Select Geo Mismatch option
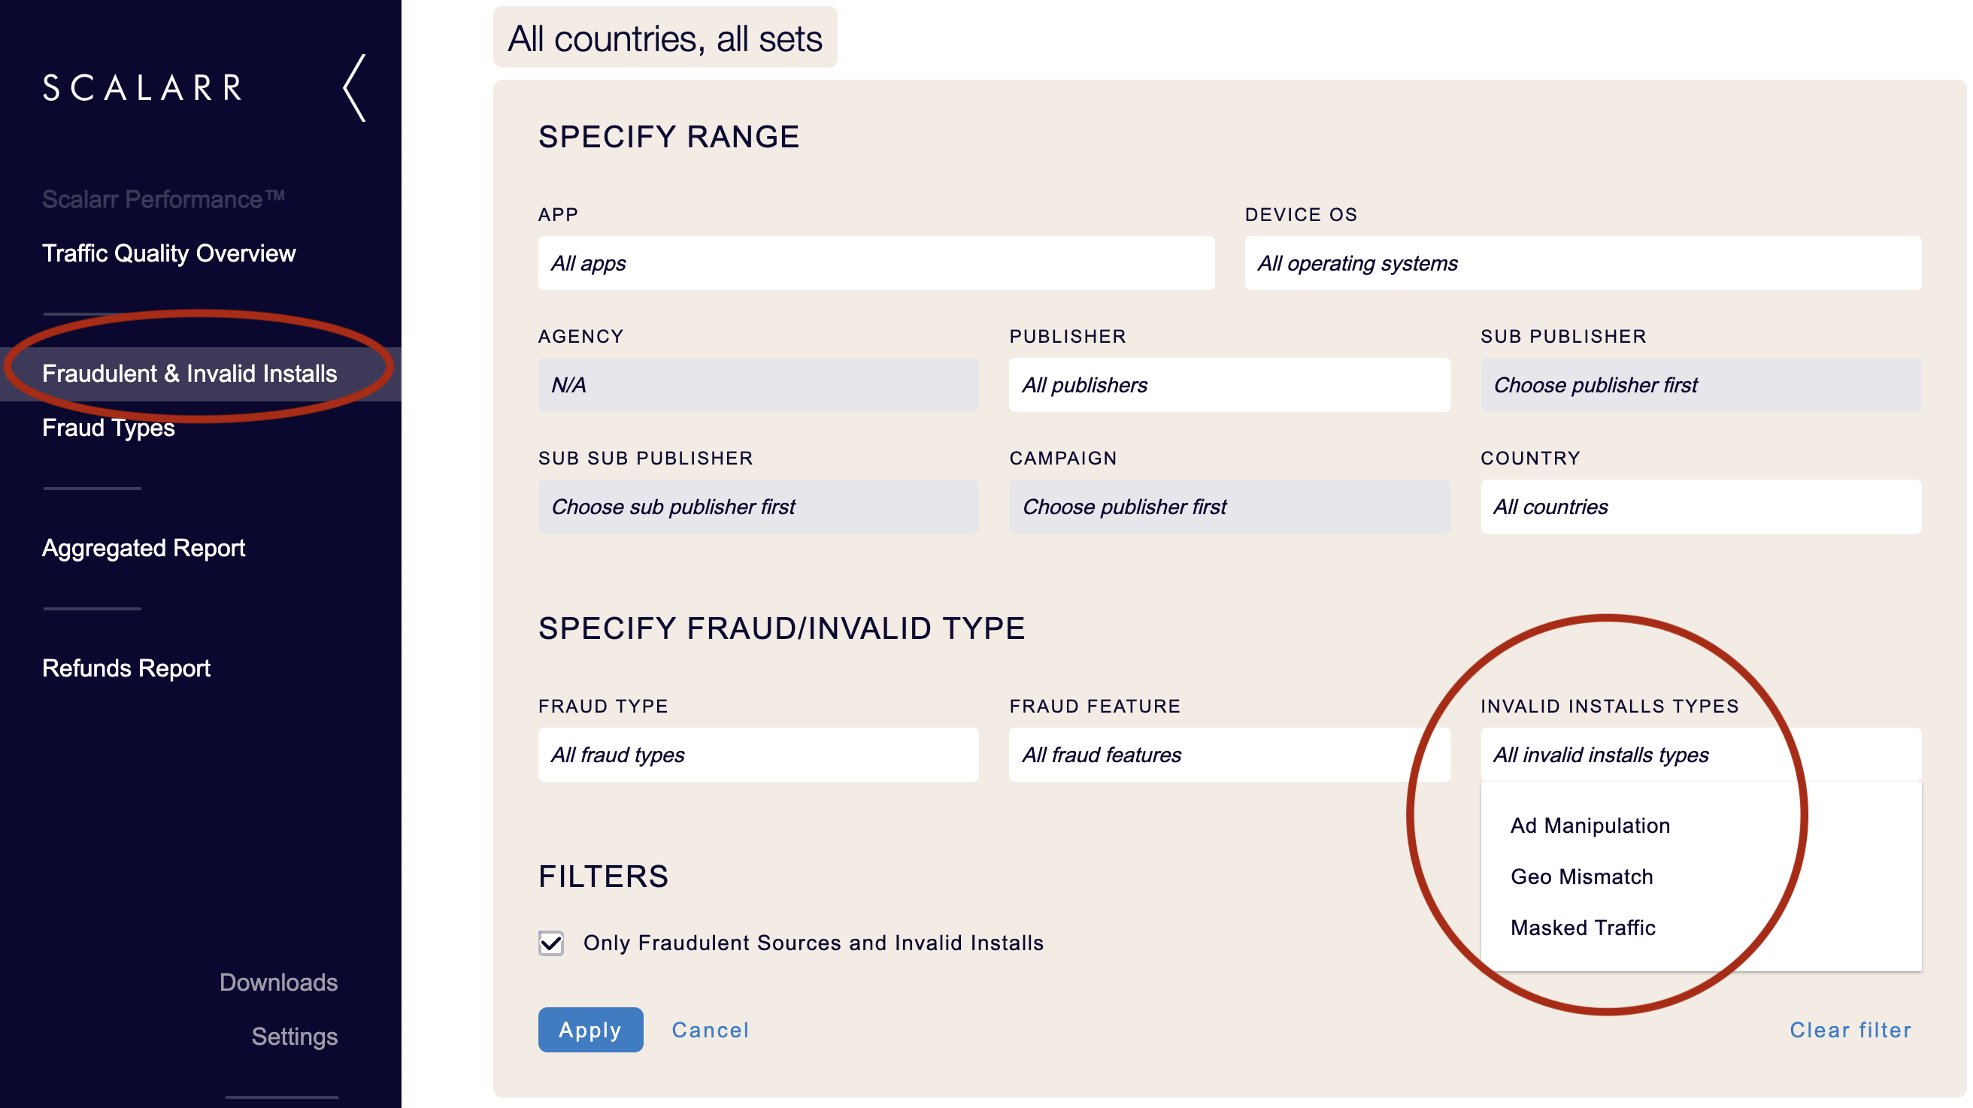 coord(1581,876)
